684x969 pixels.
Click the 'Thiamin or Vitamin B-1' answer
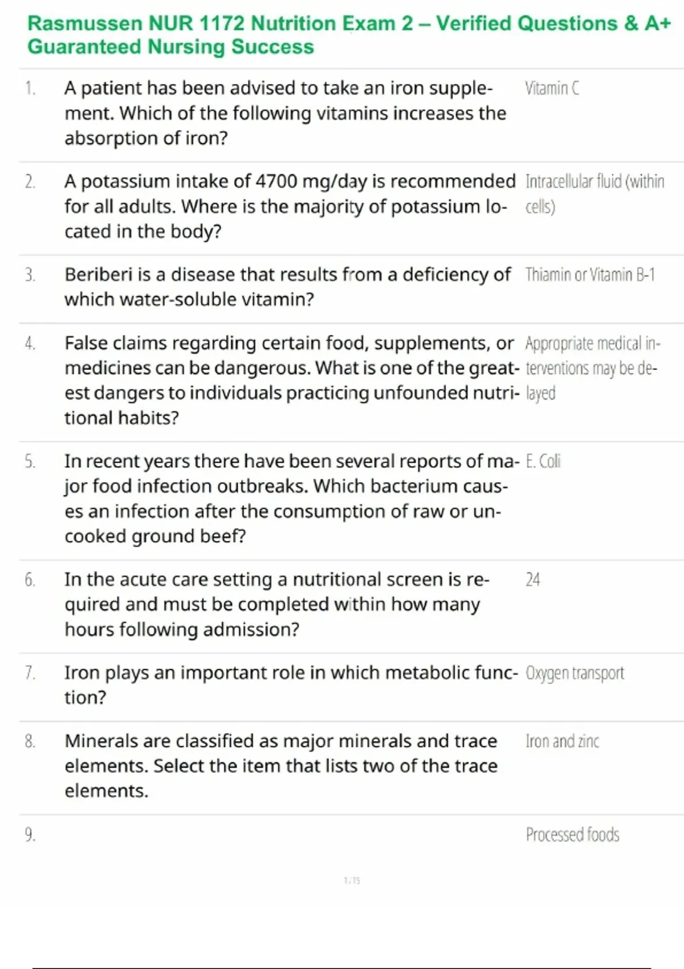click(590, 275)
